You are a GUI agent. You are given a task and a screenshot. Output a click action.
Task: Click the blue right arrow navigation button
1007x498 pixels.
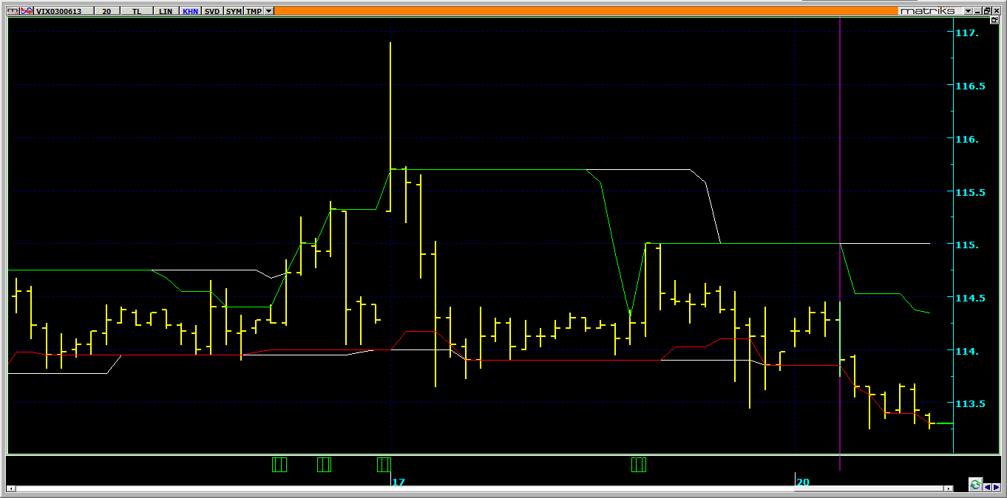(x=996, y=488)
